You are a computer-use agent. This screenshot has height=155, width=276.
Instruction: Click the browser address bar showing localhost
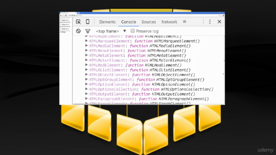click(143, 15)
